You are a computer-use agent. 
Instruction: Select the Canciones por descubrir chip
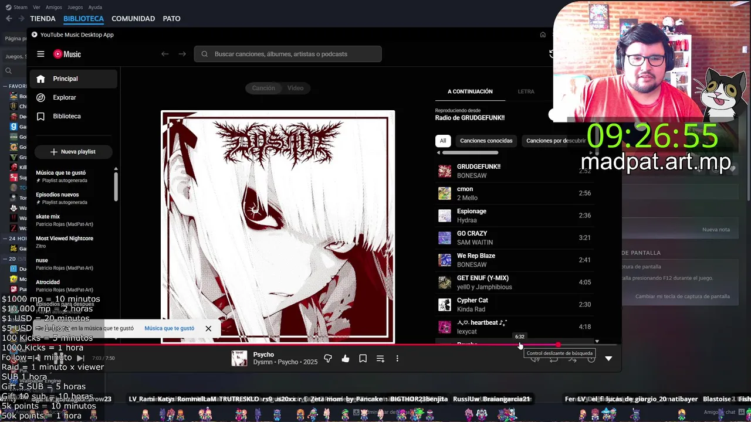[555, 141]
